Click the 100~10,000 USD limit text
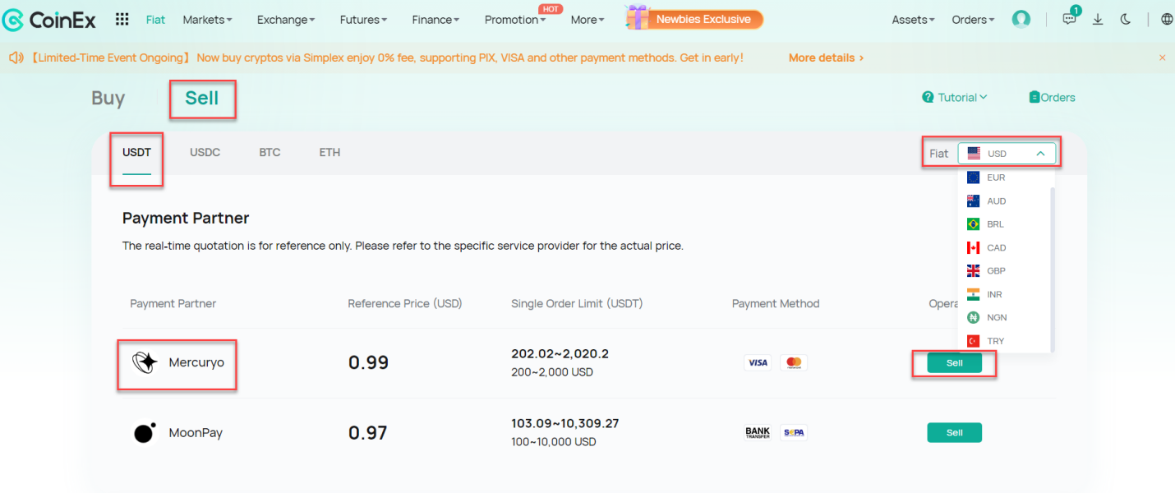This screenshot has width=1175, height=493. [554, 442]
